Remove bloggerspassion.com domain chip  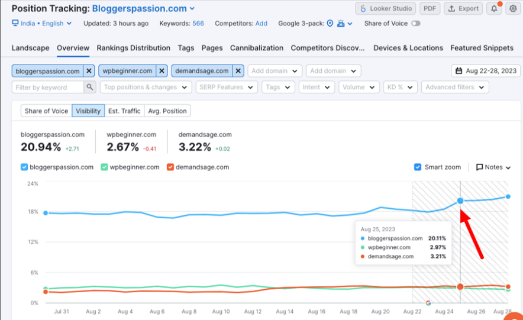(x=89, y=71)
